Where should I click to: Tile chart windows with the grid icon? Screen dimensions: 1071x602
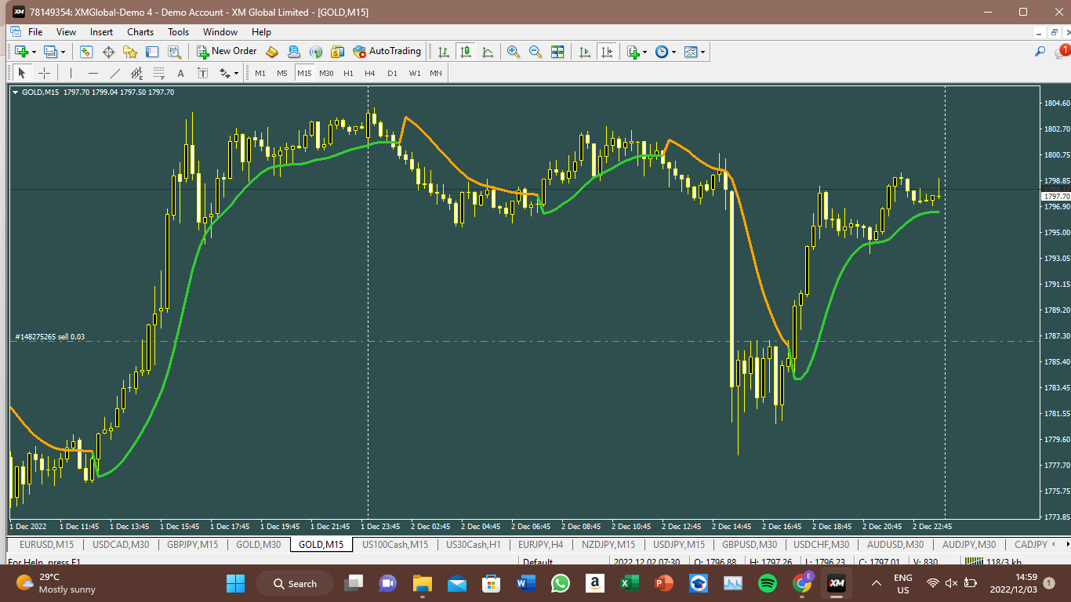pos(557,52)
